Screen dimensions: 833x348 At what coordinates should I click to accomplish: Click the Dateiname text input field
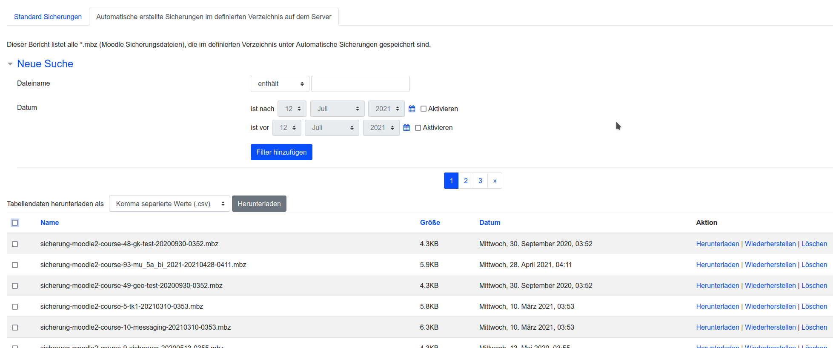tap(360, 84)
